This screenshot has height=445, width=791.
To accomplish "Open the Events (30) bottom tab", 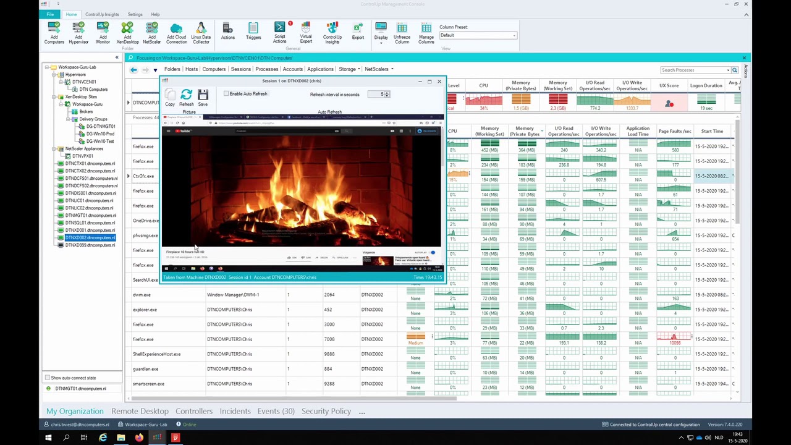I will (x=276, y=411).
